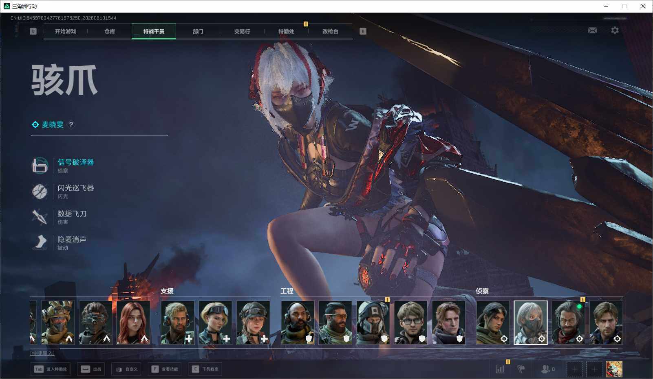Select the 特战干员 tab
This screenshot has height=379, width=653.
154,31
